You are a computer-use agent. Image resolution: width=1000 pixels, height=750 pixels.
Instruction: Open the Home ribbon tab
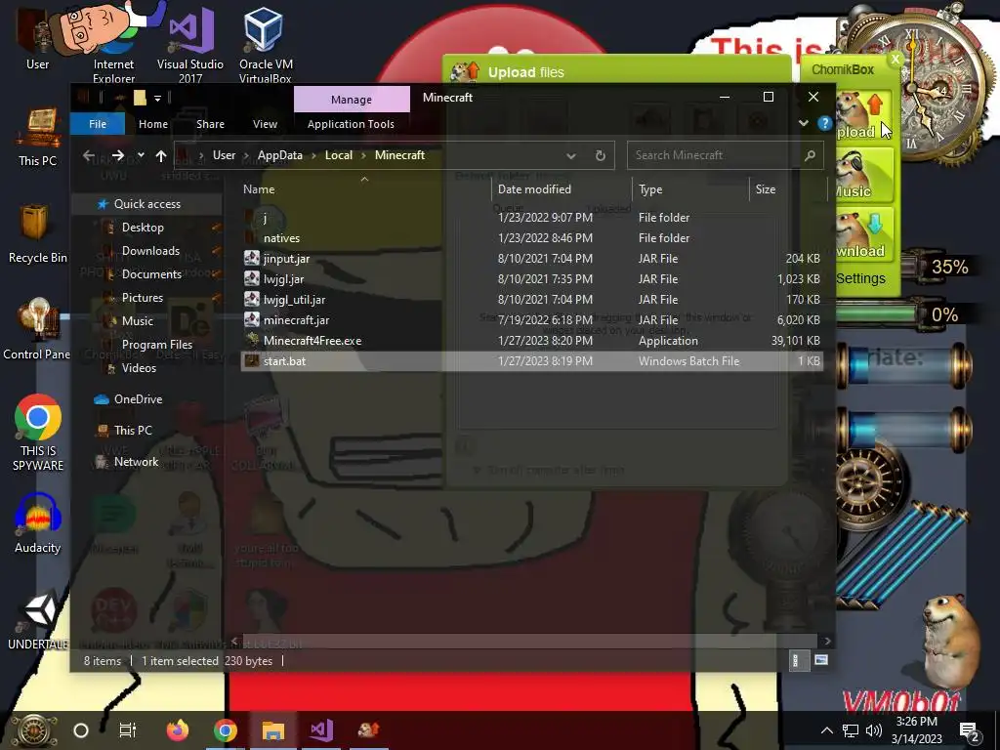click(153, 124)
